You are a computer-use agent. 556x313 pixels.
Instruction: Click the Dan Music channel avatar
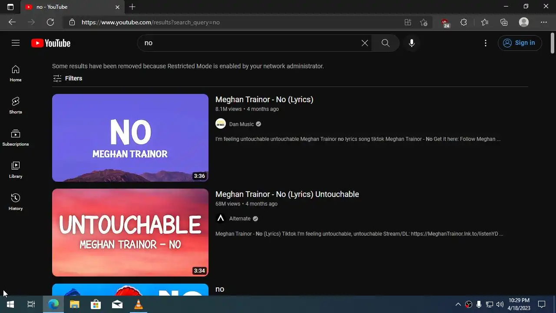[221, 124]
